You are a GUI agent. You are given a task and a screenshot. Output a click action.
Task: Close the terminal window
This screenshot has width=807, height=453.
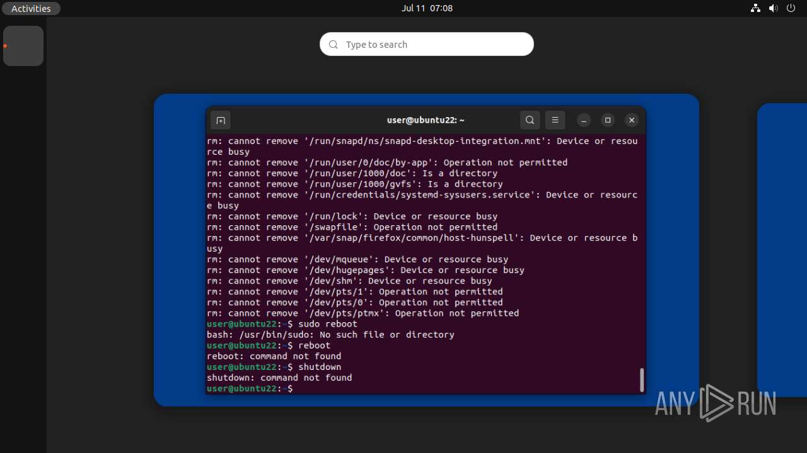632,120
